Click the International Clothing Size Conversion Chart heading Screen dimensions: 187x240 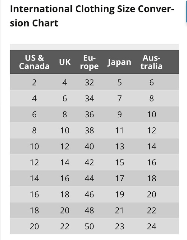92,16
